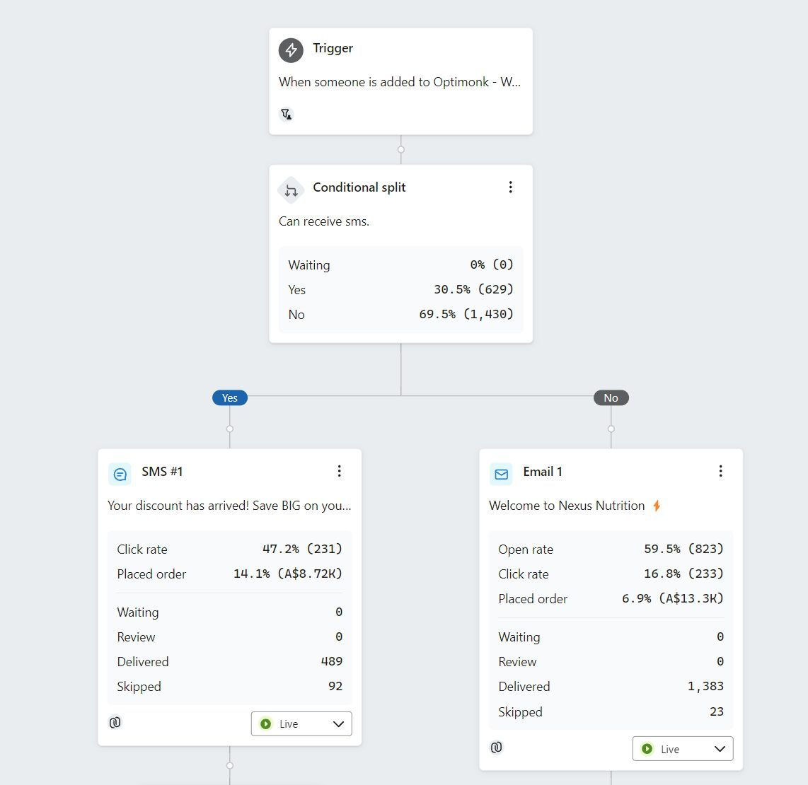The width and height of the screenshot is (808, 785).
Task: Click the Placed order conversion value for Email 1
Action: point(673,598)
